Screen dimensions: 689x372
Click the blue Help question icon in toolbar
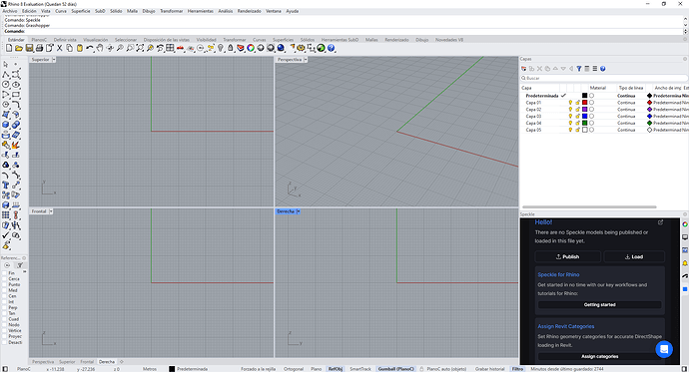tap(332, 48)
